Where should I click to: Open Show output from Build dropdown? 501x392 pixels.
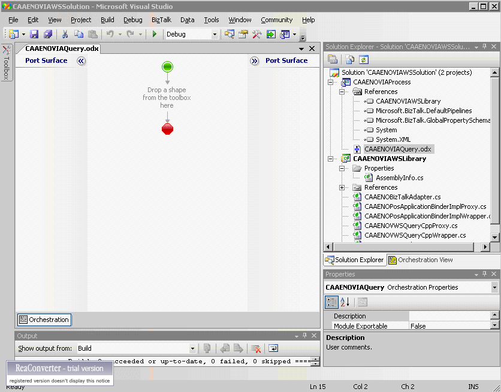pos(192,348)
